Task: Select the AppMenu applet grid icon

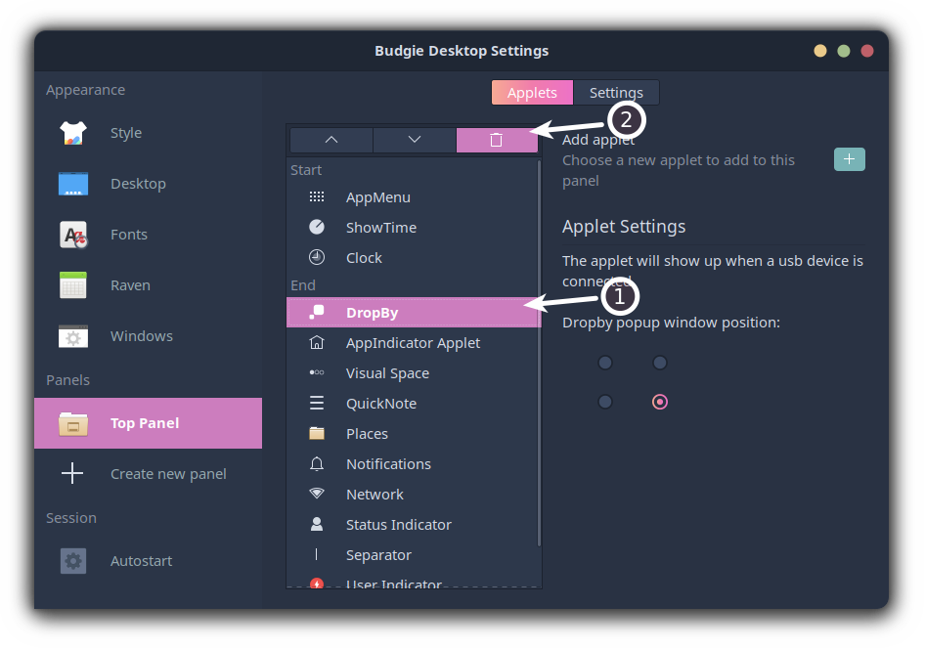Action: tap(316, 196)
